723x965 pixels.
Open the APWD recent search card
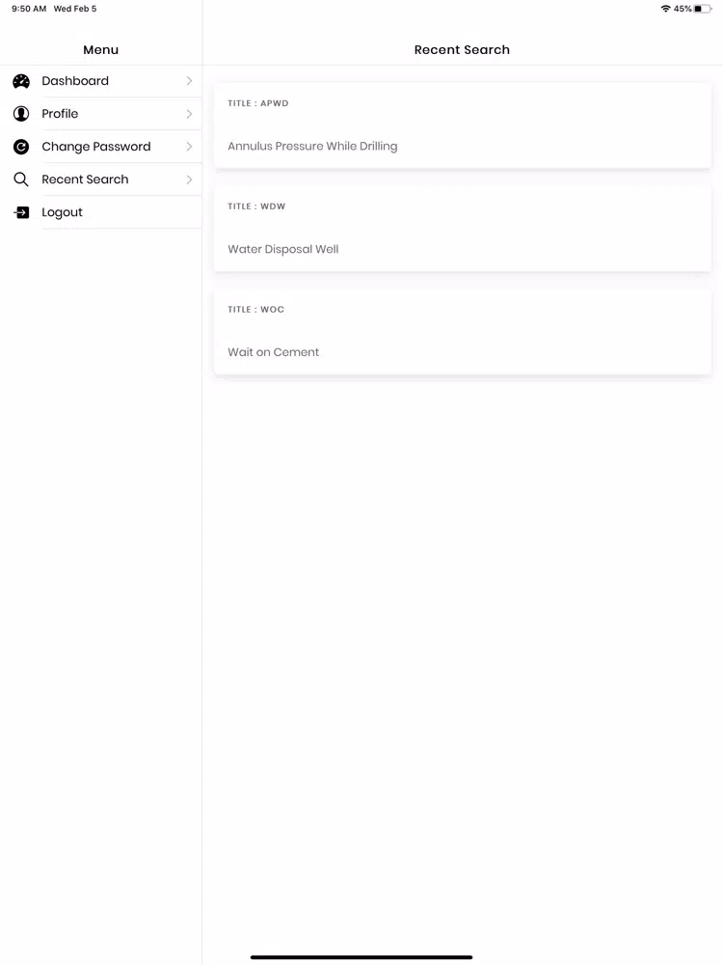tap(463, 124)
